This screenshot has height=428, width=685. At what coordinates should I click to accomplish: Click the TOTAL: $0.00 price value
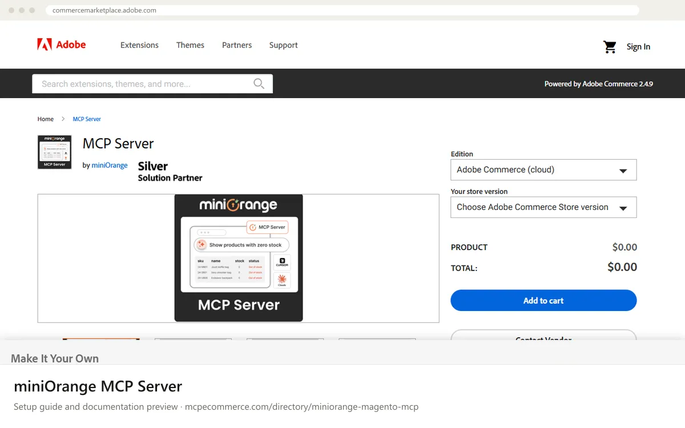coord(622,267)
